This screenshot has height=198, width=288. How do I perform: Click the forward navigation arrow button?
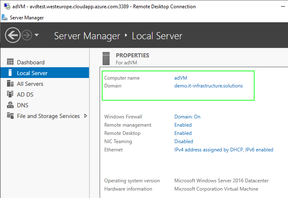pyautogui.click(x=27, y=35)
